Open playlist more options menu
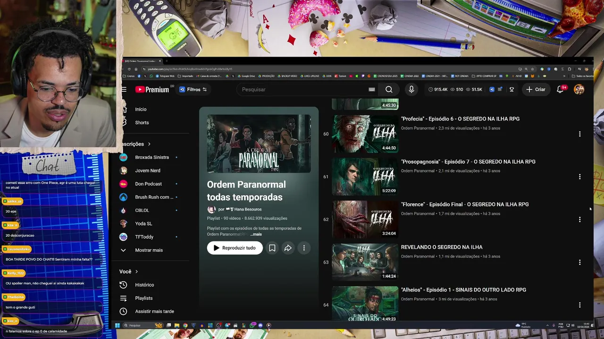The width and height of the screenshot is (604, 339). [304, 248]
